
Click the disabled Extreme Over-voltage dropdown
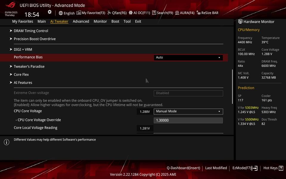pos(188,93)
